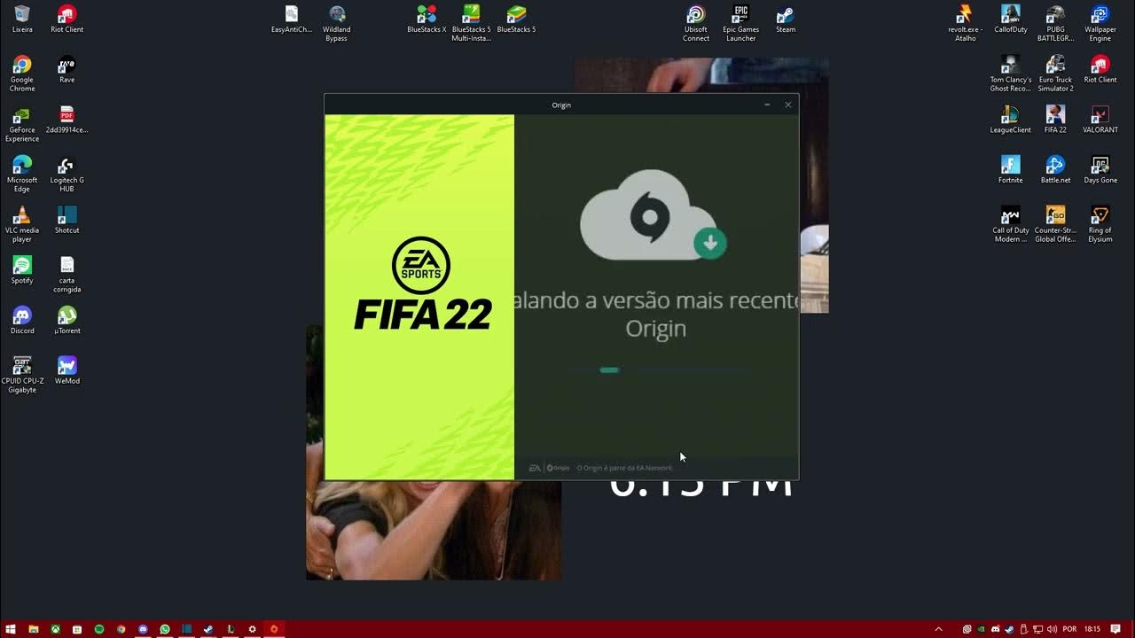This screenshot has height=638, width=1135.
Task: Open the notification center icon
Action: tap(1115, 629)
